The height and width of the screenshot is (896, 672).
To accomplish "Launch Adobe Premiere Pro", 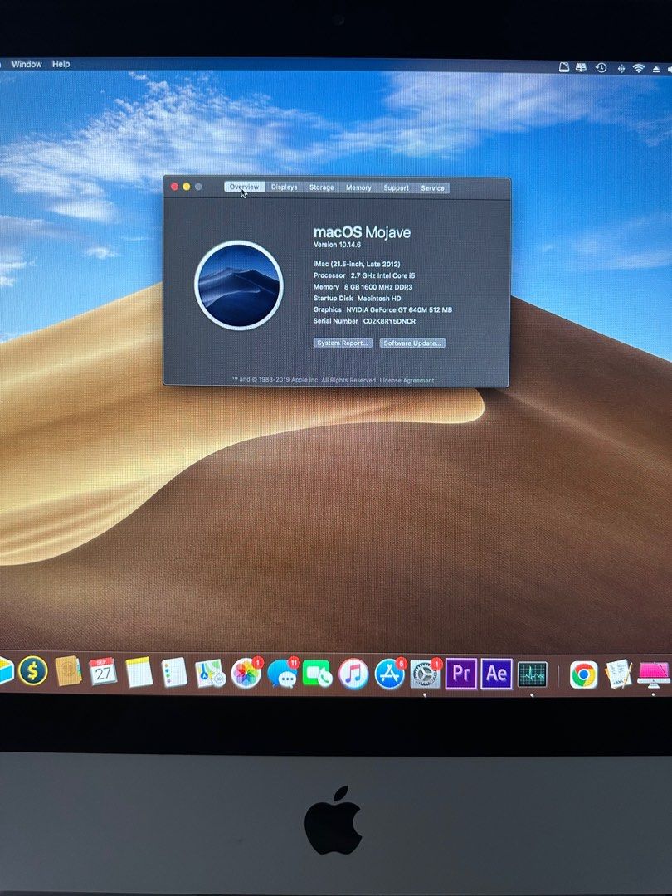I will 461,674.
